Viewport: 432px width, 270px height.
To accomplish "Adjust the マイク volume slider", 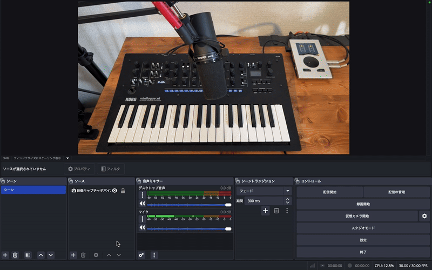I will click(189, 228).
